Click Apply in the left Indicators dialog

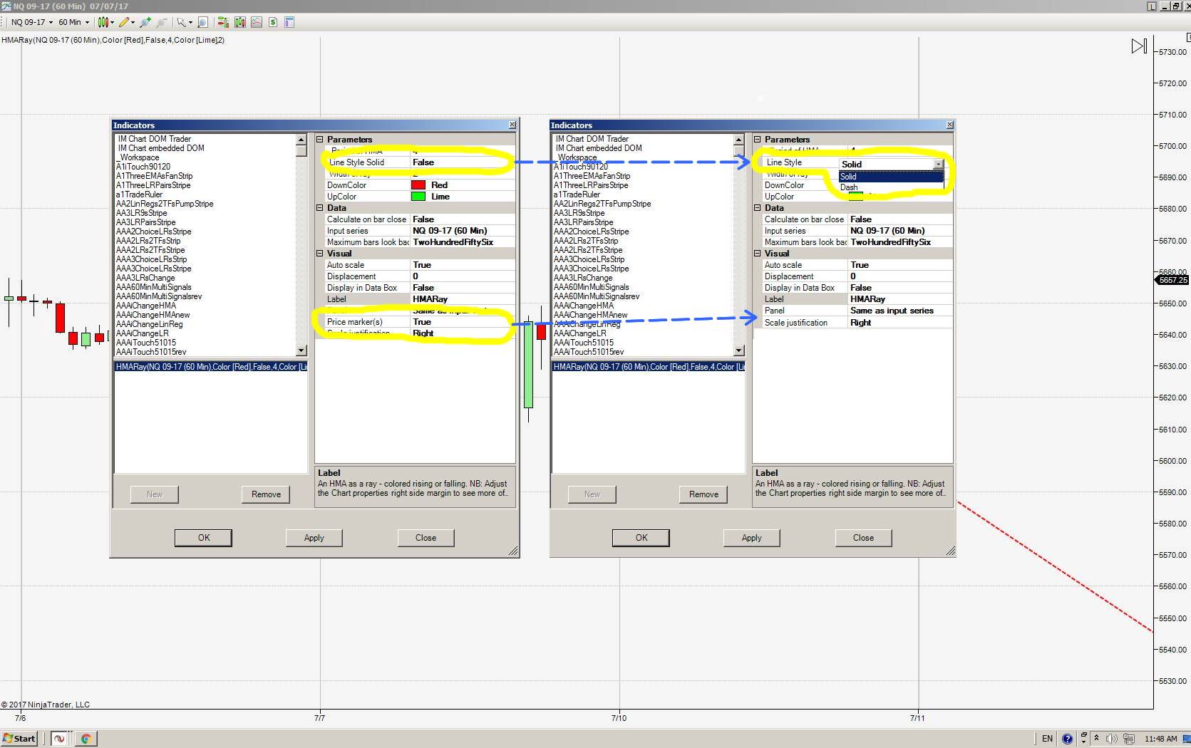(314, 538)
